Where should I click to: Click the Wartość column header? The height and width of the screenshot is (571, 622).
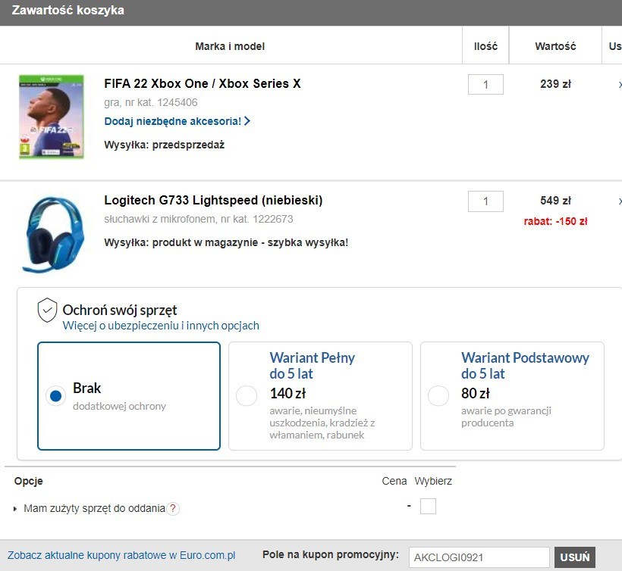coord(555,46)
